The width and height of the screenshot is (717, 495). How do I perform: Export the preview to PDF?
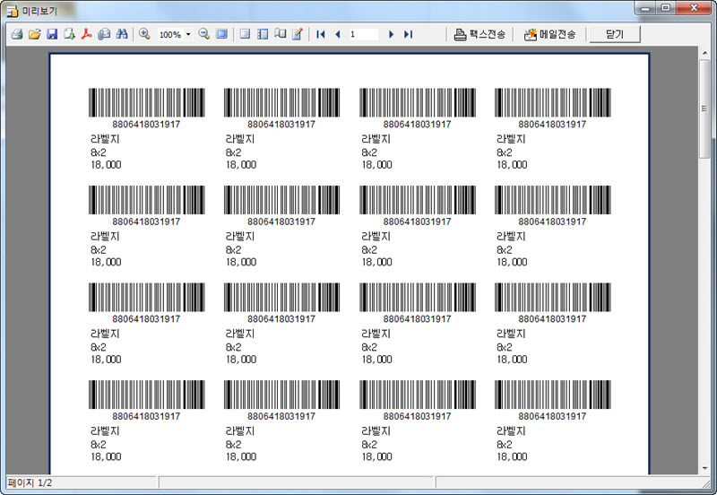click(87, 34)
